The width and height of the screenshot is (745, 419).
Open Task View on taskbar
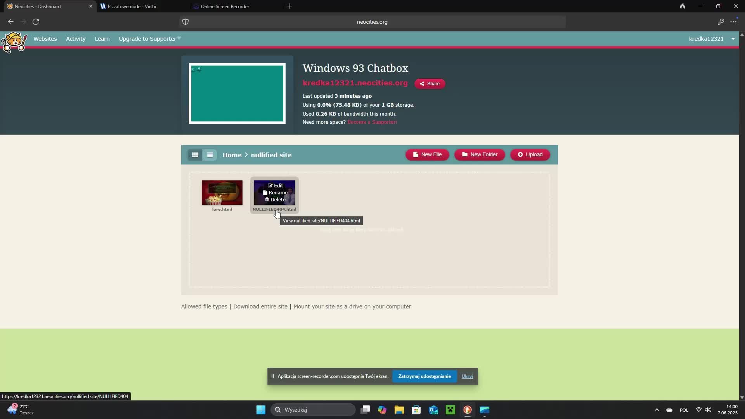click(x=365, y=410)
